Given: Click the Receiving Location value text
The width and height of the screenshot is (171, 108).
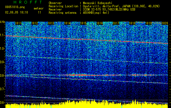Looking at the screenshot, I should tap(121, 6).
